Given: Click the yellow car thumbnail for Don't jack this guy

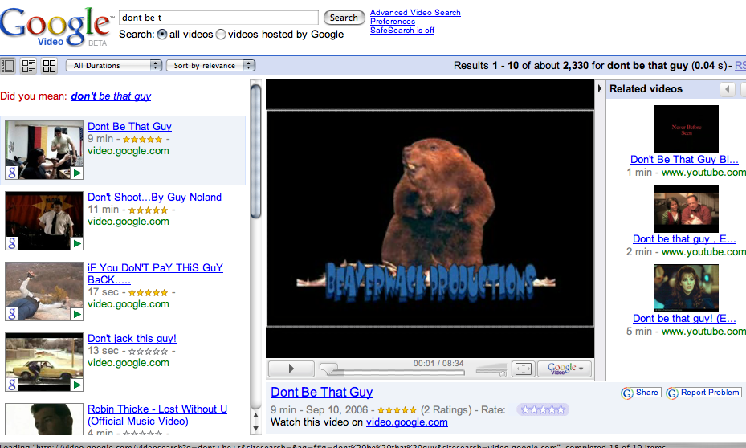Looking at the screenshot, I should (44, 362).
